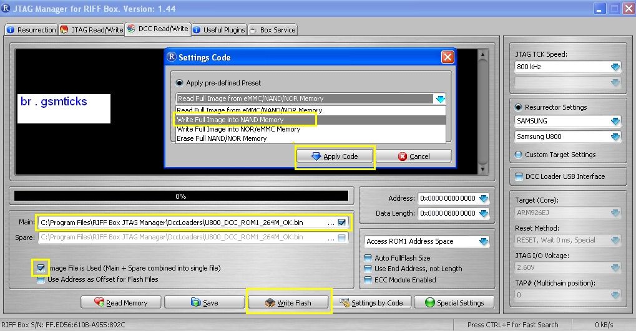Image resolution: width=636 pixels, height=331 pixels.
Task: Close the Settings Code dialog
Action: (448, 57)
